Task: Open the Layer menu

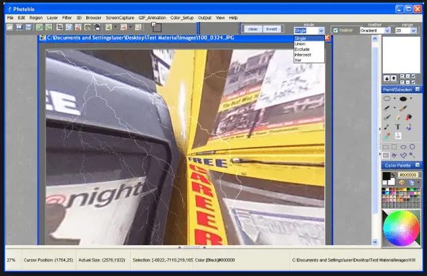Action: tap(52, 18)
